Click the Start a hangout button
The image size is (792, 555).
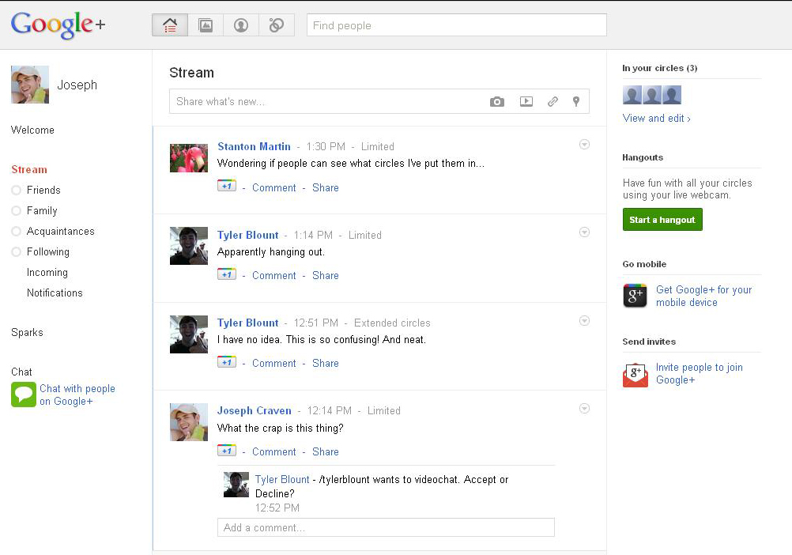point(662,220)
